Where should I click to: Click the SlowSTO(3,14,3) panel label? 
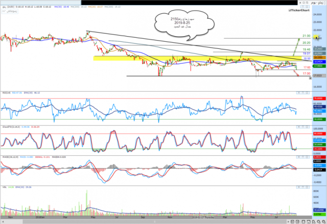[11, 127]
